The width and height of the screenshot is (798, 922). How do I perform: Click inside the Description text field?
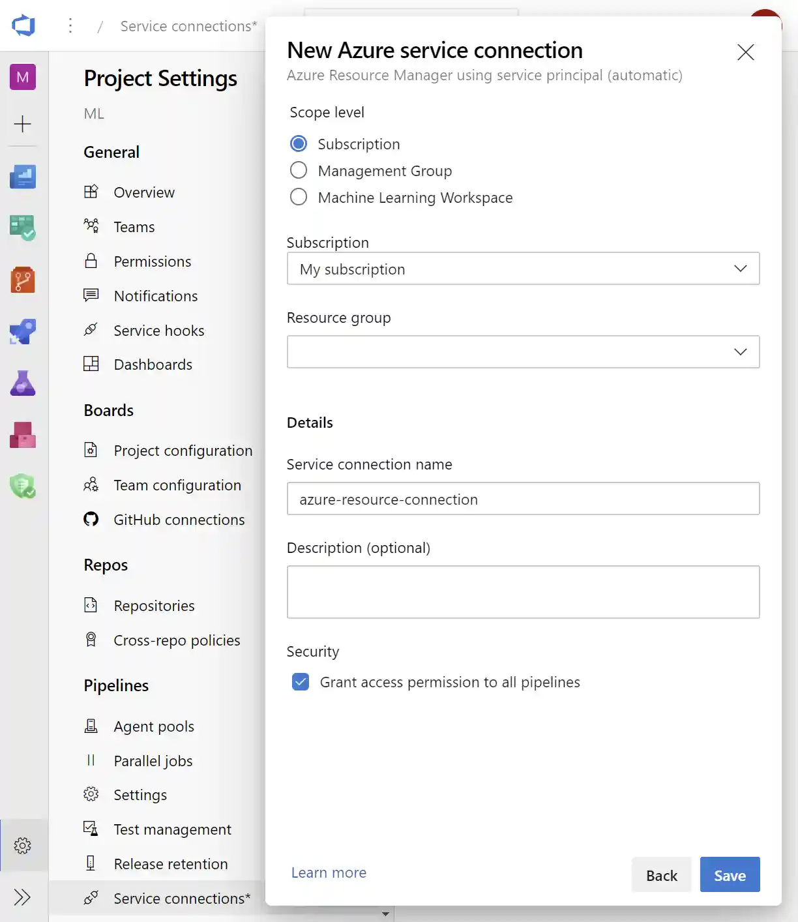[522, 591]
